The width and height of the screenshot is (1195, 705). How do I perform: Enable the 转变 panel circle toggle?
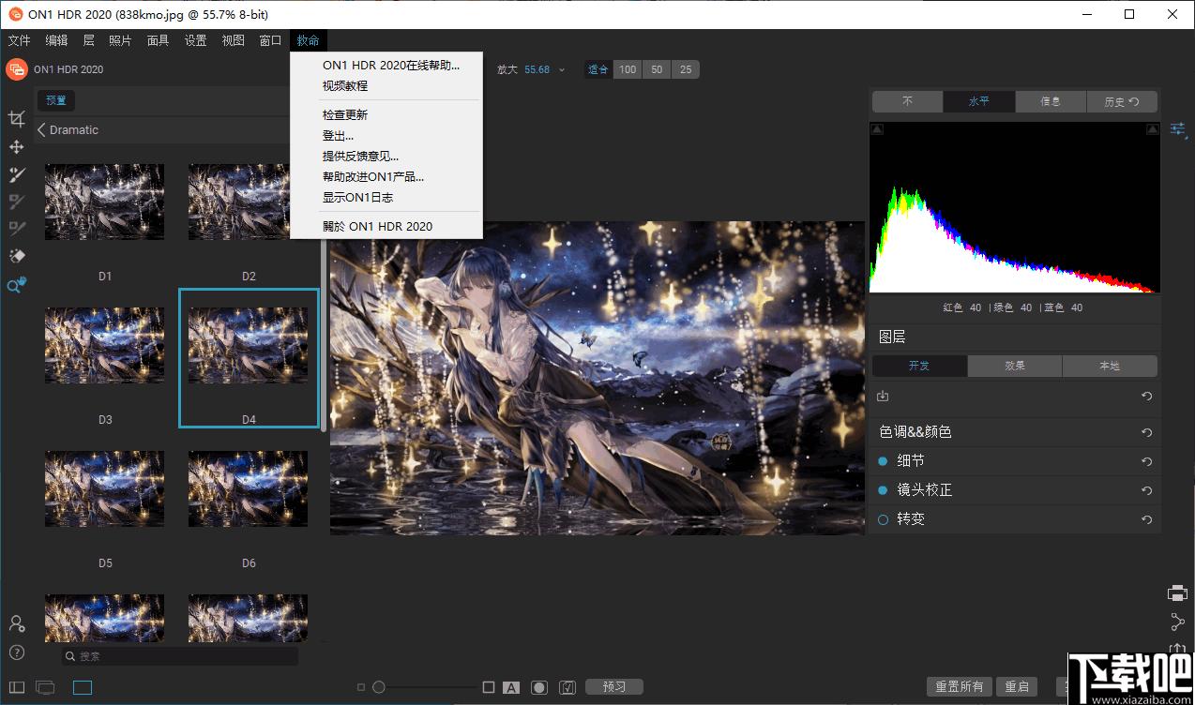coord(883,519)
